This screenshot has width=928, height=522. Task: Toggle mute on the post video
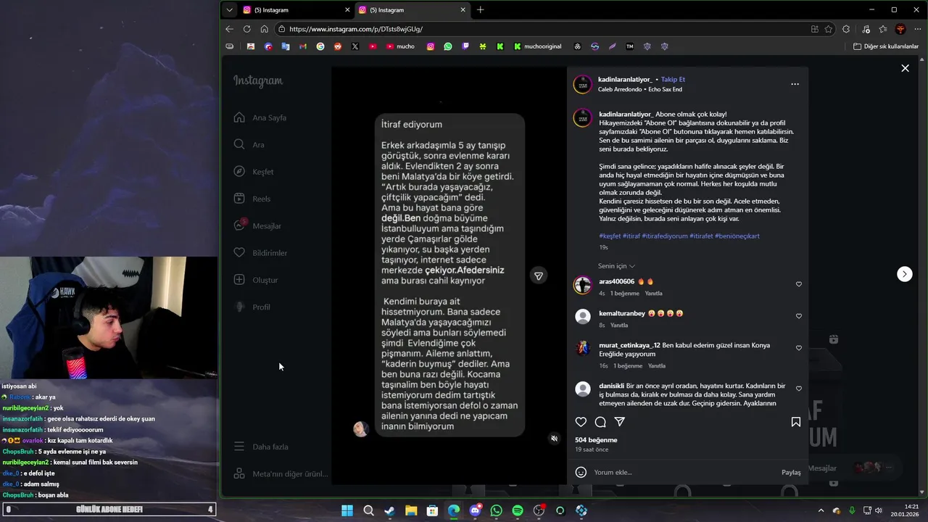tap(554, 439)
